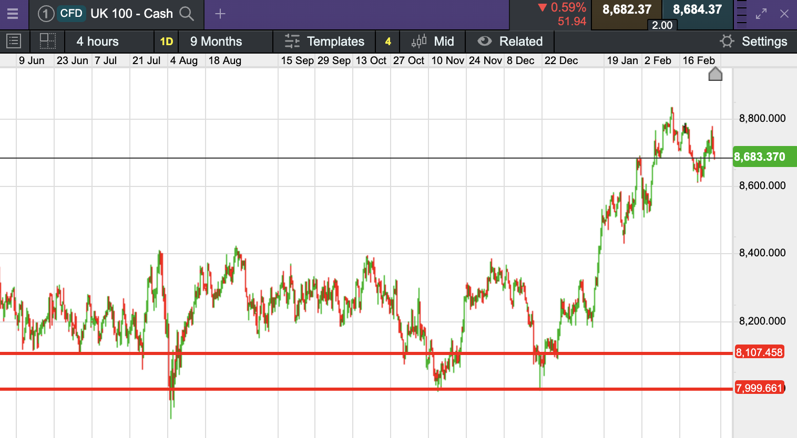797x438 pixels.
Task: Click the 18 Aug date label
Action: point(225,60)
